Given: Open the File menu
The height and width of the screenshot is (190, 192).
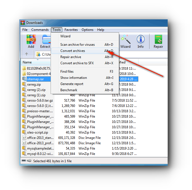Looking at the screenshot, I should click(x=25, y=30).
